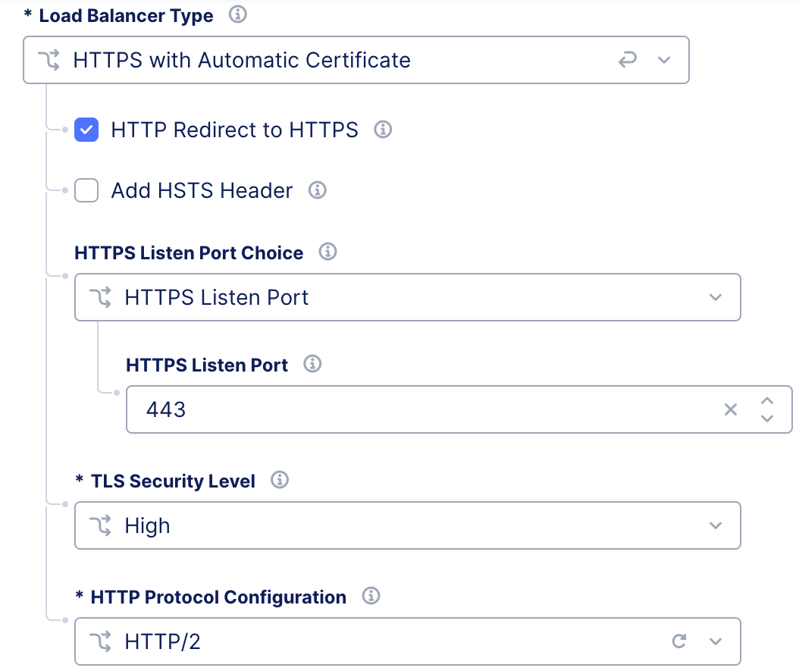799x671 pixels.
Task: Click the info icon beside Add HSTS Header
Action: (x=318, y=190)
